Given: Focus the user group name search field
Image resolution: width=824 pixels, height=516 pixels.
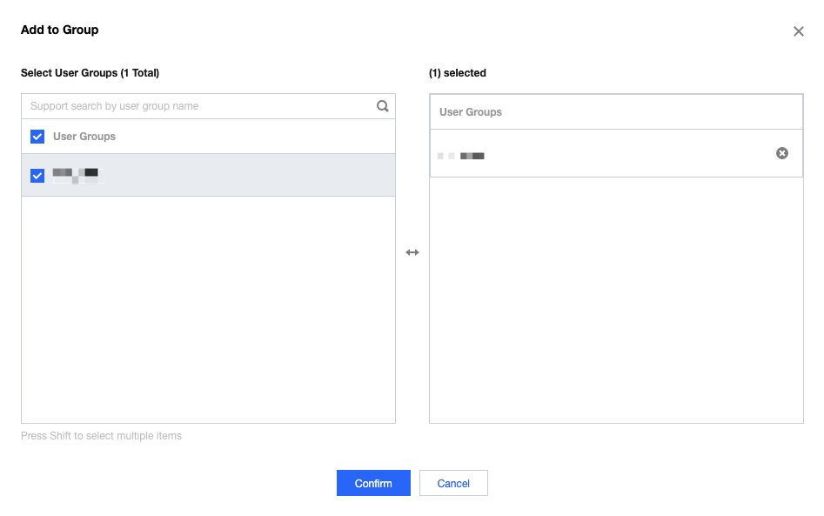Looking at the screenshot, I should (x=200, y=106).
